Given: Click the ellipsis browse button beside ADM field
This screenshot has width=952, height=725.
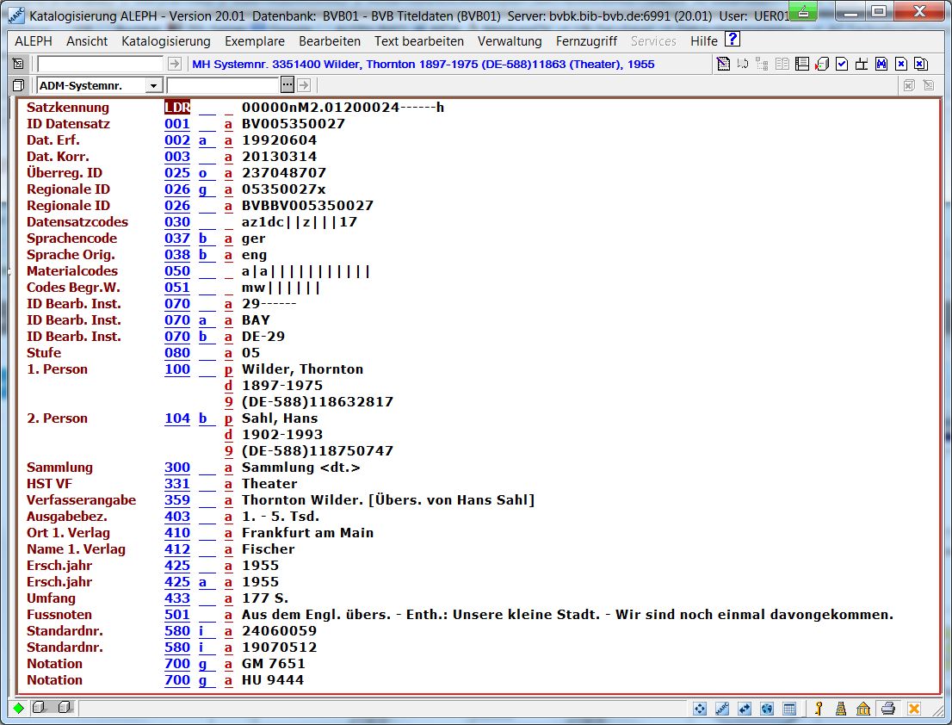Looking at the screenshot, I should tap(287, 85).
